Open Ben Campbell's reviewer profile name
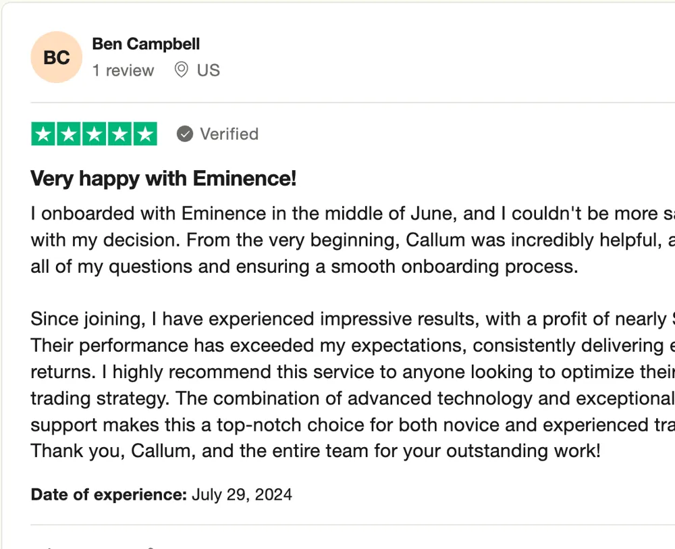This screenshot has width=675, height=549. (x=146, y=44)
